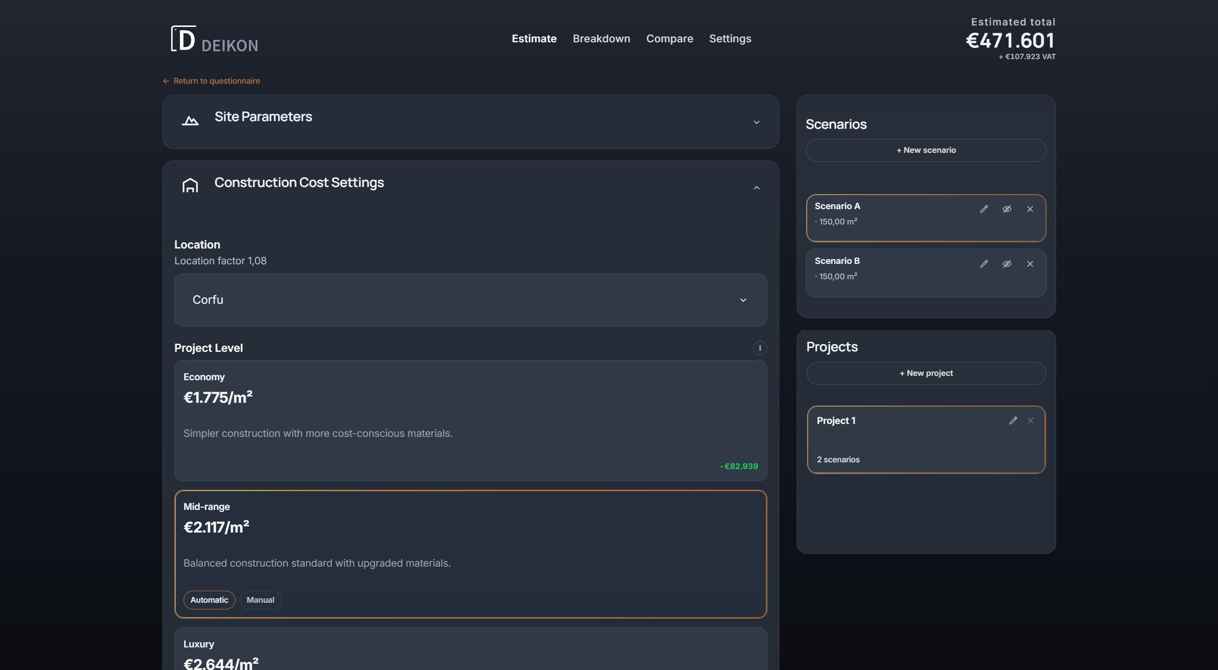Image resolution: width=1218 pixels, height=670 pixels.
Task: Click Return to questionnaire link
Action: click(216, 81)
